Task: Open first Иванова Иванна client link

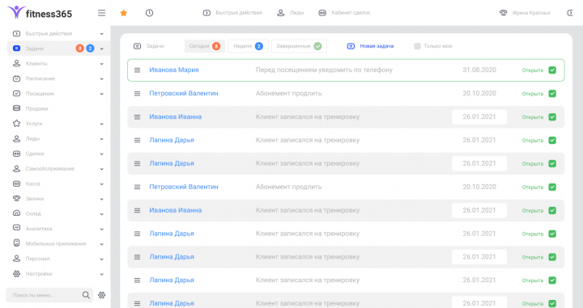Action: 176,116
